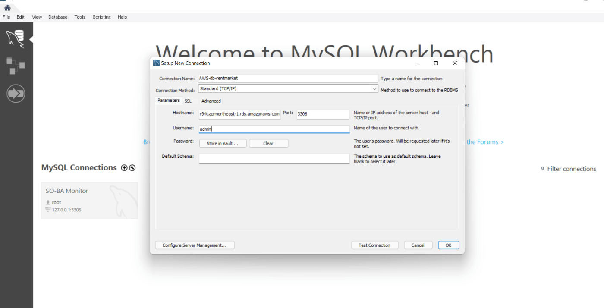The width and height of the screenshot is (604, 308).
Task: Switch to the SSL tab
Action: click(x=188, y=101)
